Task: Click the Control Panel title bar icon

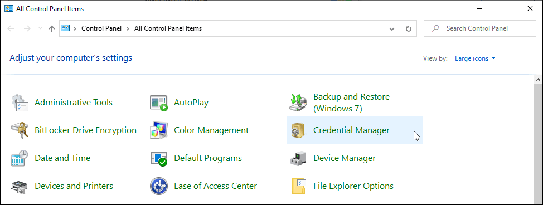Action: [9, 9]
